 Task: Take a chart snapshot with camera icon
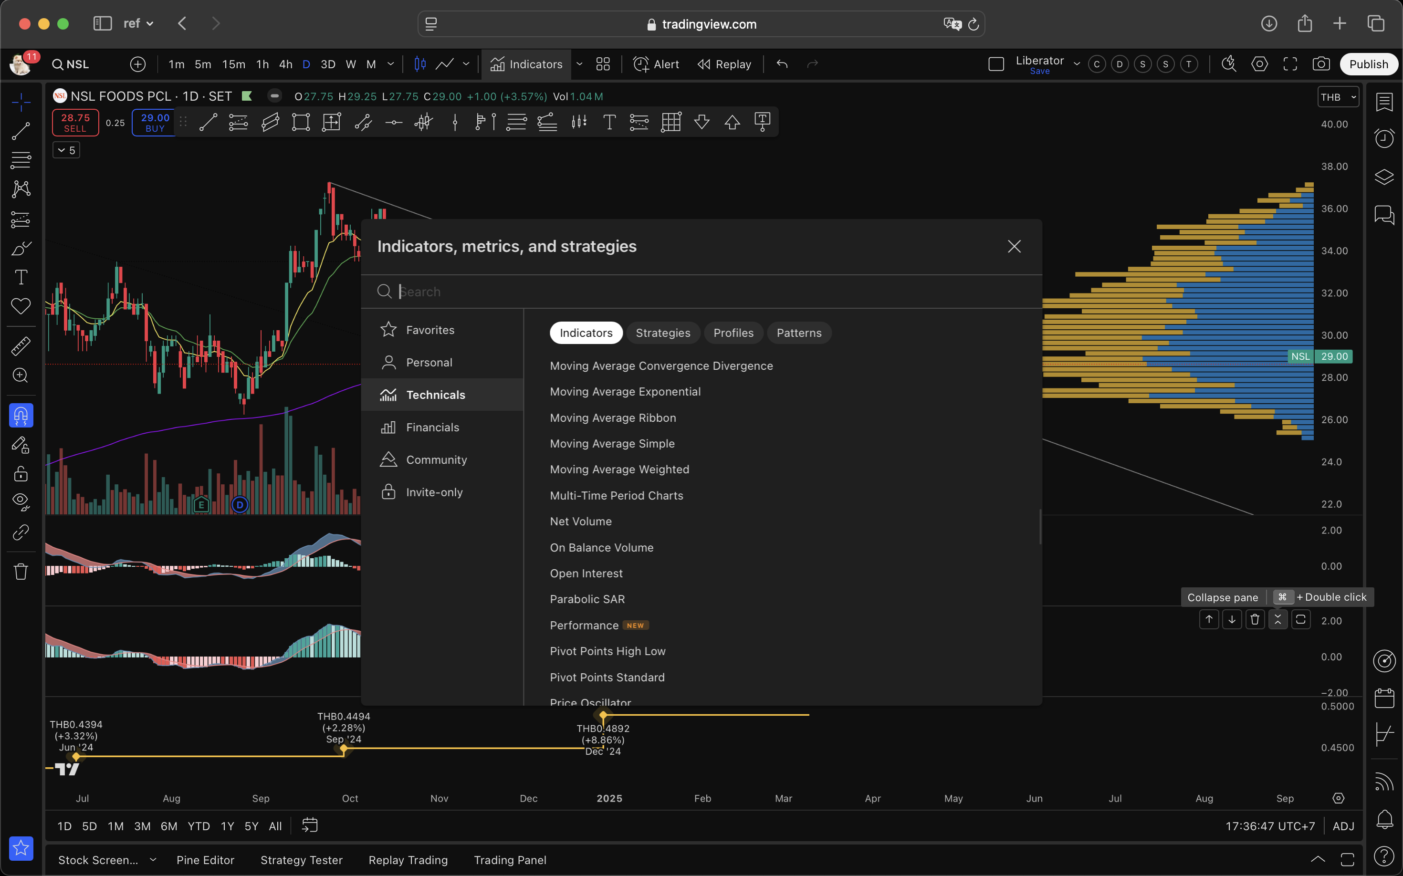(x=1321, y=64)
